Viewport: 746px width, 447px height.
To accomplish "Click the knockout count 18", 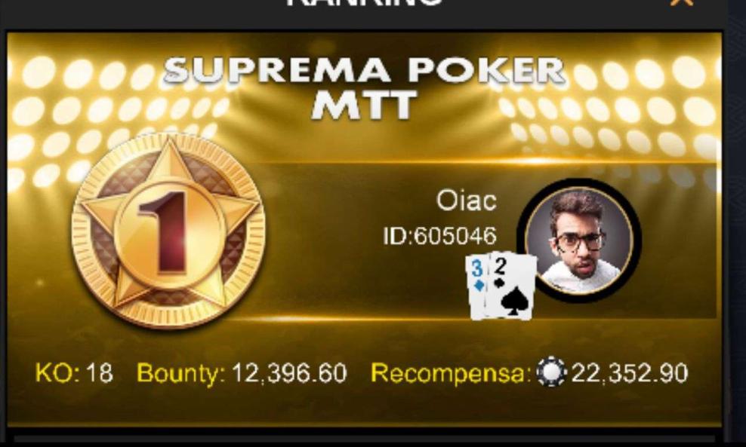I will [x=100, y=373].
